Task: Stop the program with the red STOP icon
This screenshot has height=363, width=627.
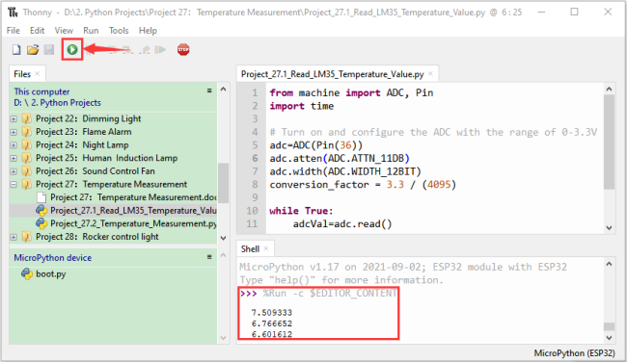Action: click(x=183, y=49)
